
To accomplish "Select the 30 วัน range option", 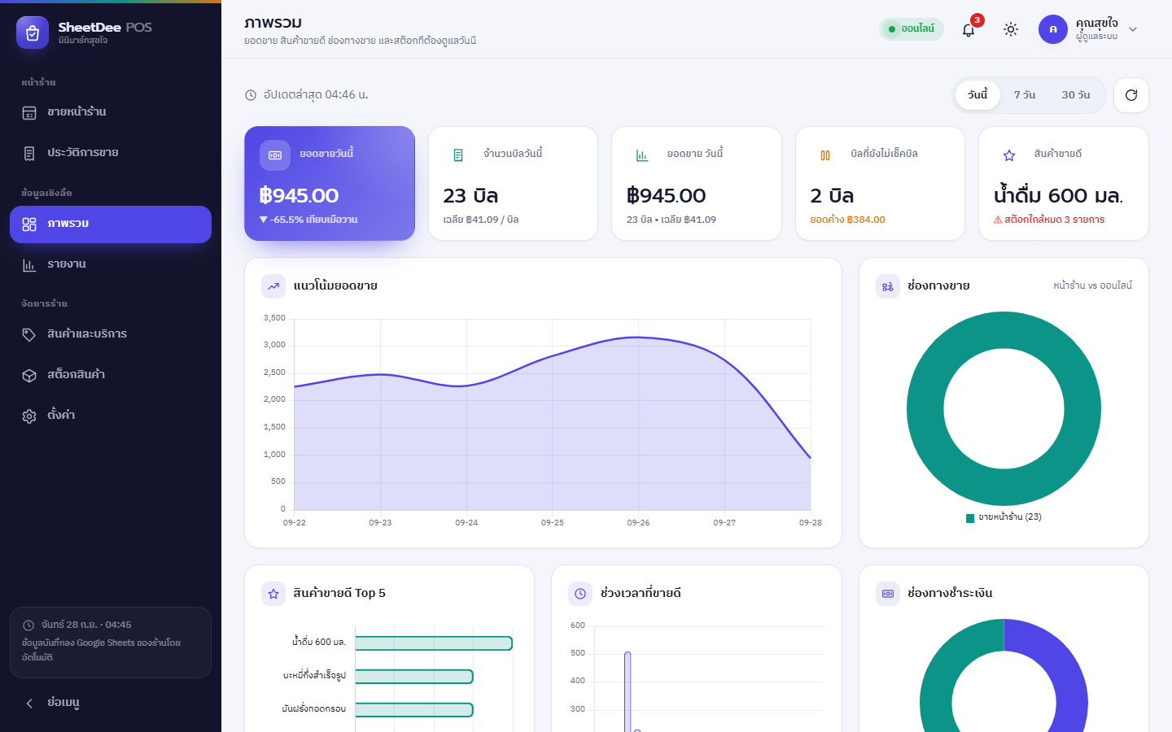I will pyautogui.click(x=1076, y=95).
